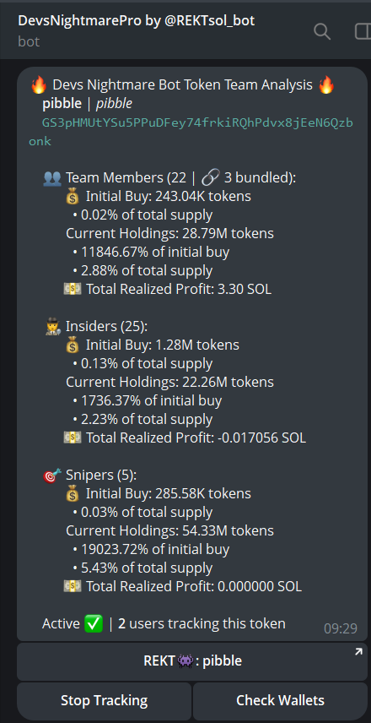
Task: Click the Team Members people emoji
Action: tap(52, 178)
